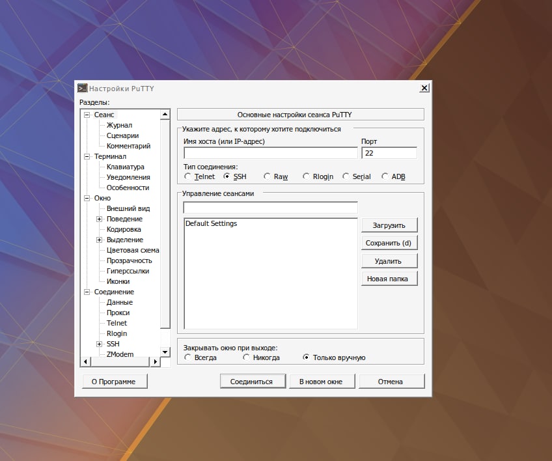Open the Внешний вид category
Viewport: 552px width, 461px height.
click(x=128, y=208)
